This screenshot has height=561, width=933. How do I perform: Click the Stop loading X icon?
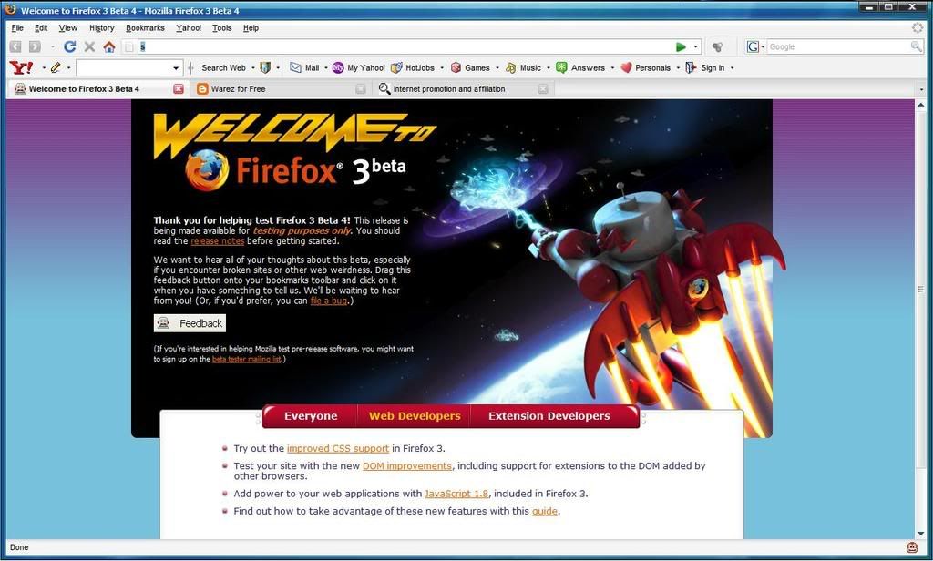coord(89,46)
